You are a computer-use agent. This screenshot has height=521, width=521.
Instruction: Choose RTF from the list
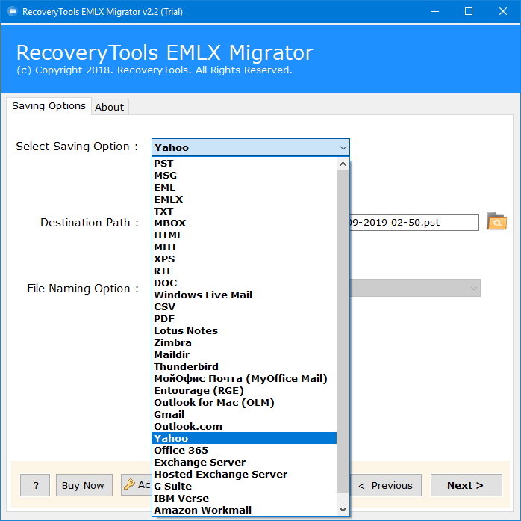point(244,271)
